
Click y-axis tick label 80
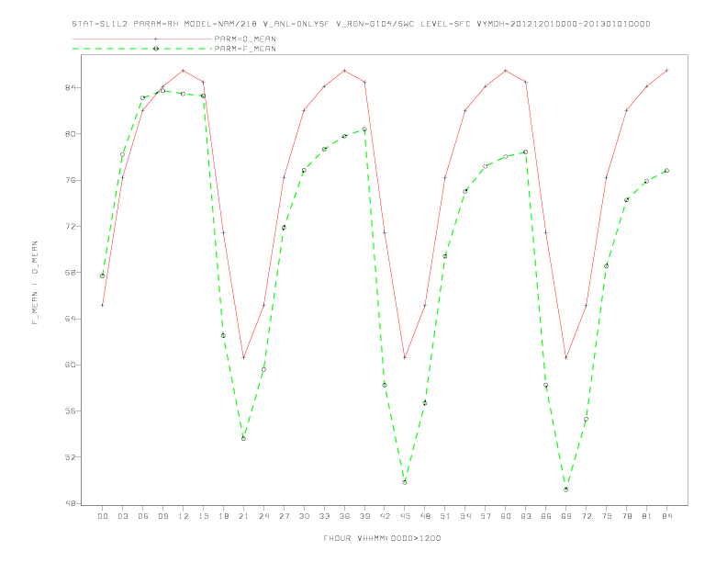coord(69,134)
